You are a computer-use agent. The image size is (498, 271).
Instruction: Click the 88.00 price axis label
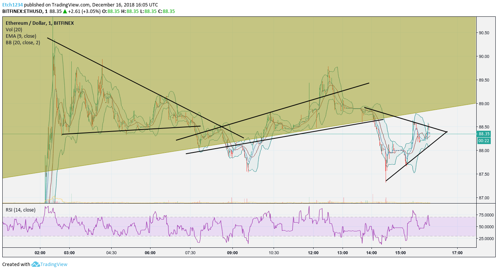pos(484,151)
